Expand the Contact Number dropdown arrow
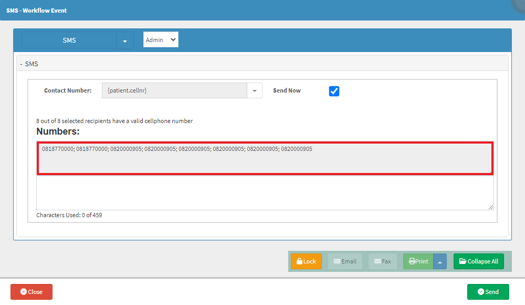Viewport: 525px width, 305px height. [x=255, y=90]
